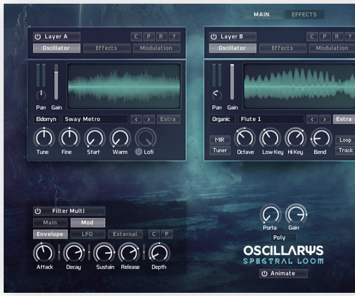355x296 pixels.
Task: Open the Flute 1 sample dropdown
Action: [x=271, y=120]
